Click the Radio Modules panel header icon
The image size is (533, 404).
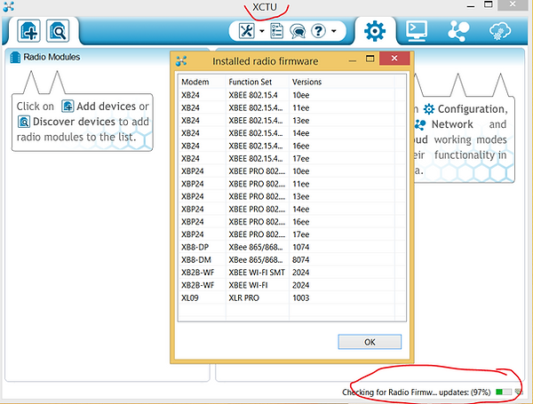15,57
